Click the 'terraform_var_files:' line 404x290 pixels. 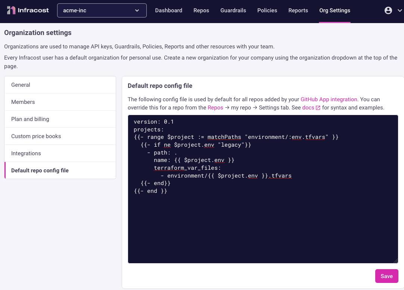coord(187,168)
